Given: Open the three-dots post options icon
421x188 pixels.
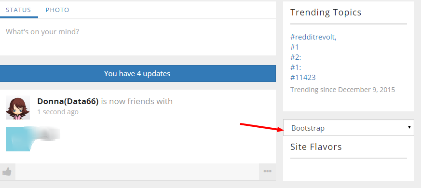Looking at the screenshot, I should click(267, 171).
